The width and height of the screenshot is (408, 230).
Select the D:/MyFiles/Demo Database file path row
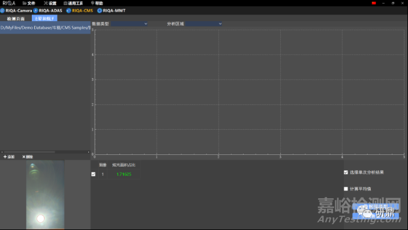coord(45,28)
